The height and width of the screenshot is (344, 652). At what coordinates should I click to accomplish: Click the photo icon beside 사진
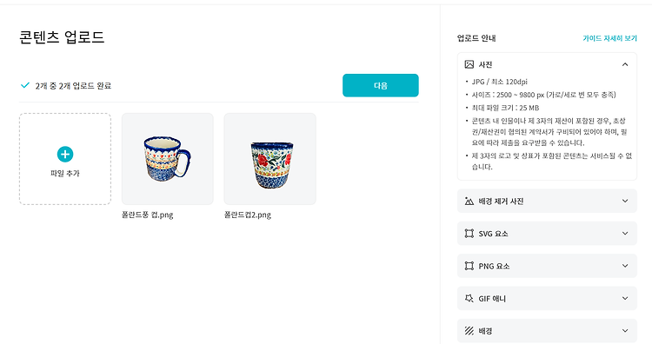click(469, 64)
